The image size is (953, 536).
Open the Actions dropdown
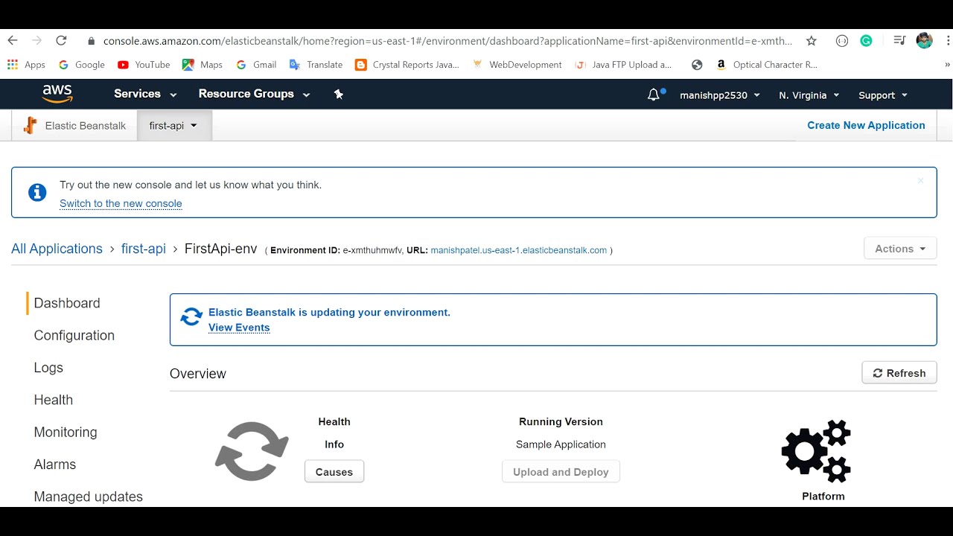coord(900,249)
